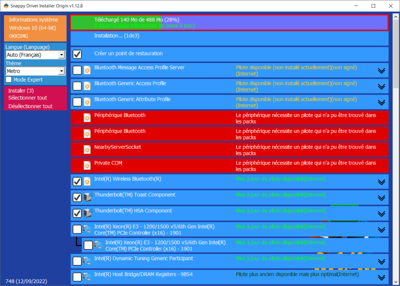Click the download progress bar to select updates

tap(229, 23)
